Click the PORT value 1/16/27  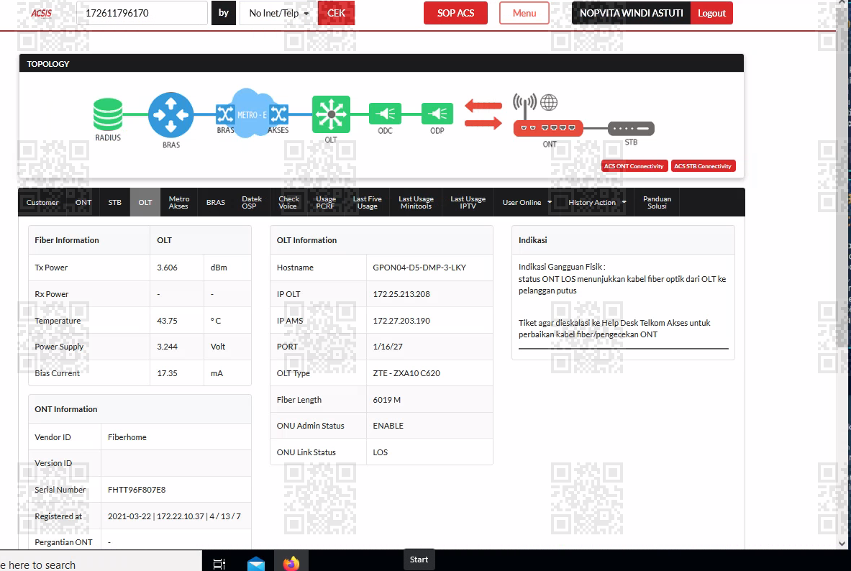388,347
